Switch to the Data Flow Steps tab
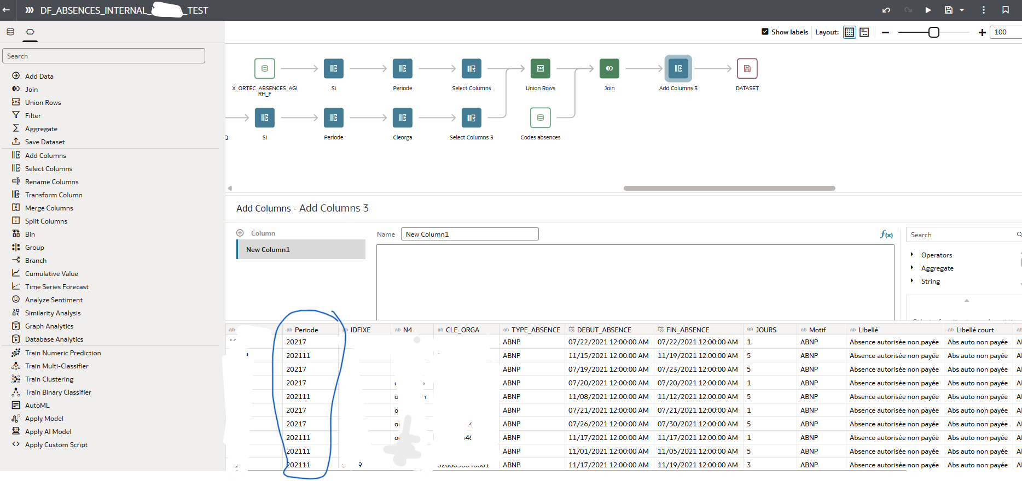The height and width of the screenshot is (481, 1022). pyautogui.click(x=30, y=32)
